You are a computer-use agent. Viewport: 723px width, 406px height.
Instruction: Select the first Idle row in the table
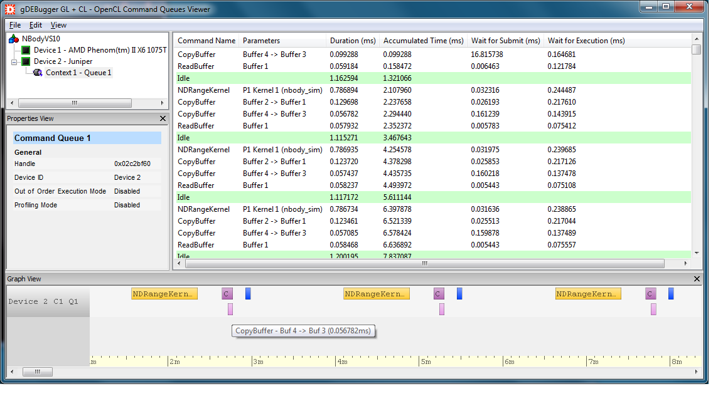coord(251,78)
